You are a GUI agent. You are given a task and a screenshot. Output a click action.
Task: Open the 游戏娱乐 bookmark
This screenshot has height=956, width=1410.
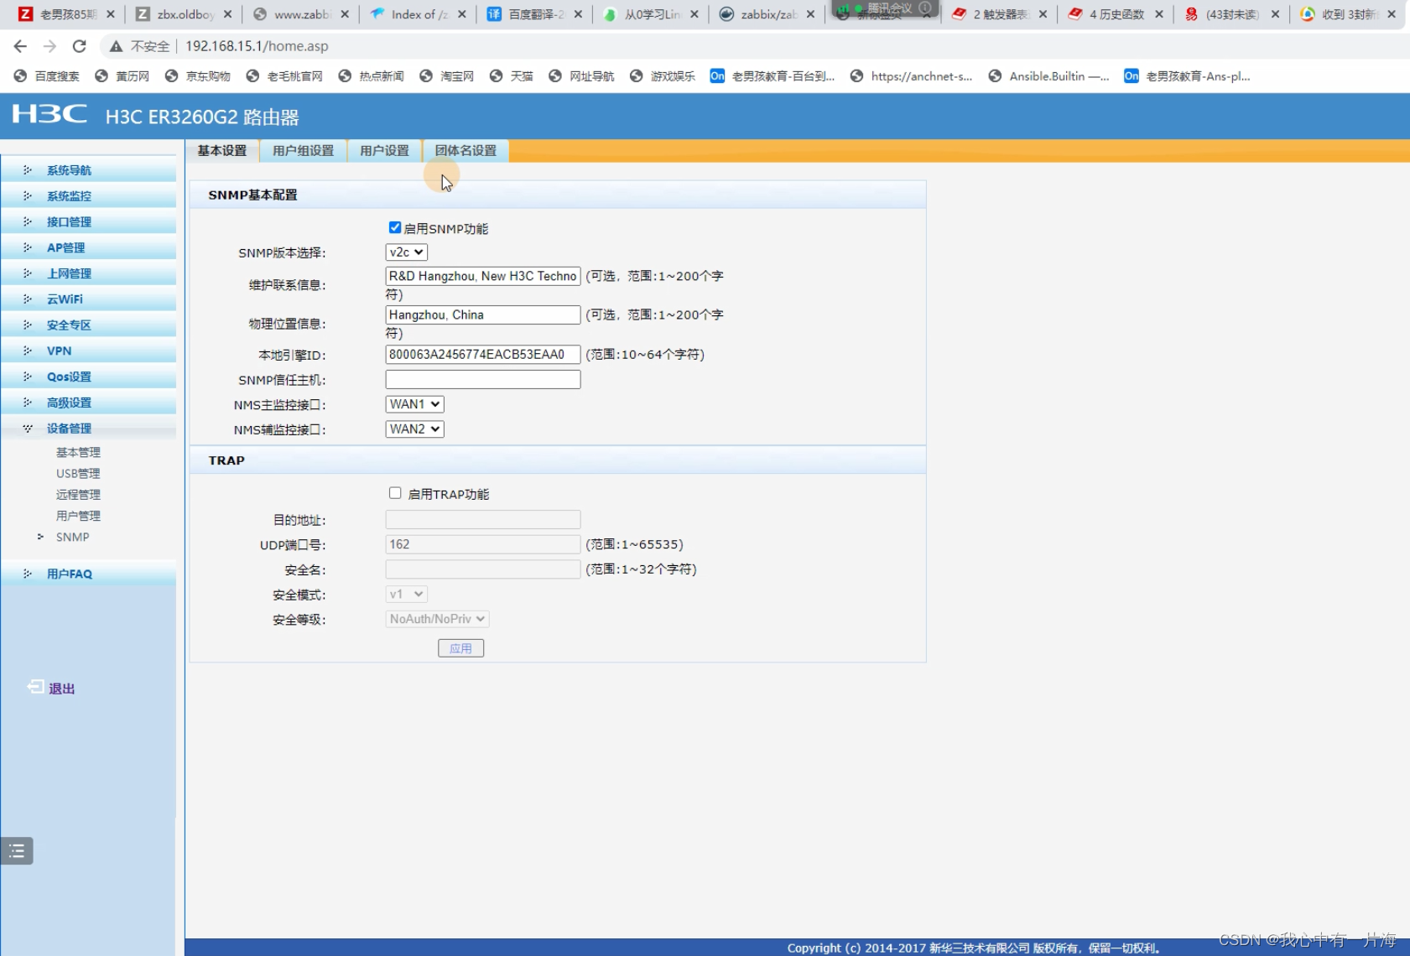[x=663, y=76]
